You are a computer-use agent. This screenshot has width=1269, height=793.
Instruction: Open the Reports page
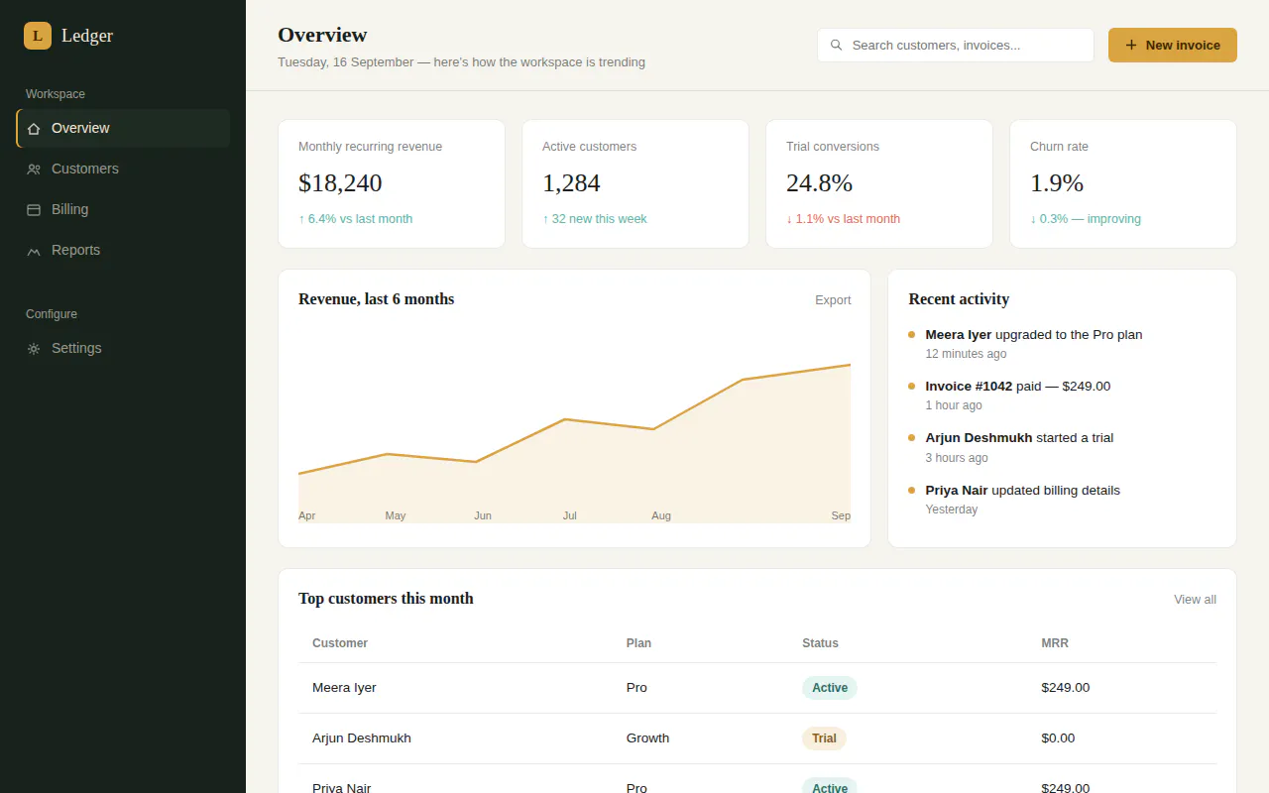click(123, 251)
